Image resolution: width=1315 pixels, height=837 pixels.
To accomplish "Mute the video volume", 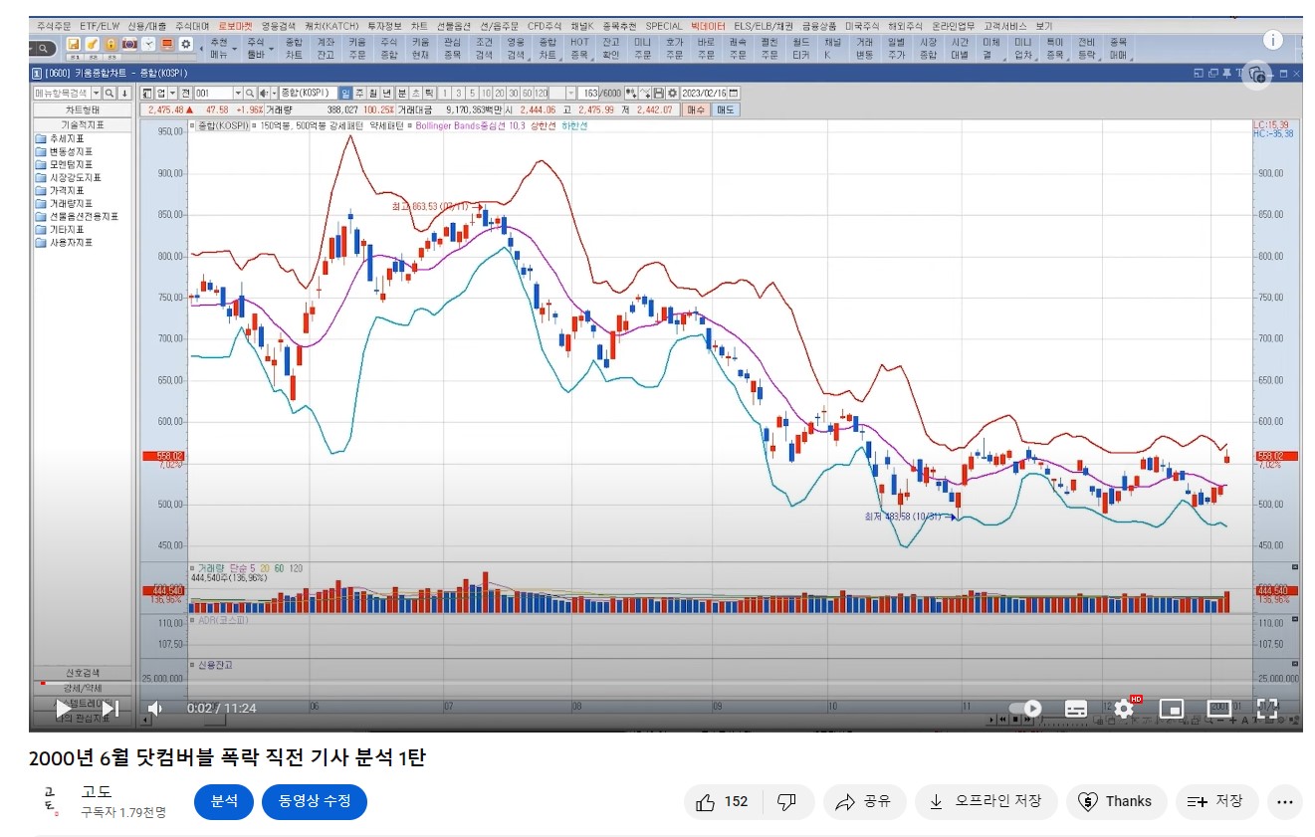I will [155, 709].
